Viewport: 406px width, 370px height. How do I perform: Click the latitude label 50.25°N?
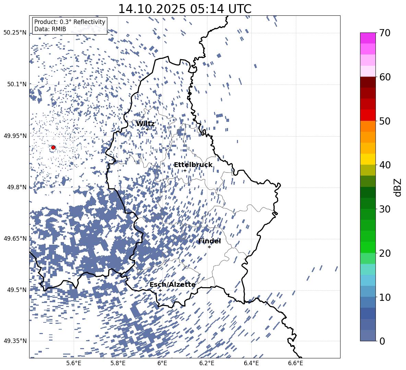pyautogui.click(x=15, y=33)
